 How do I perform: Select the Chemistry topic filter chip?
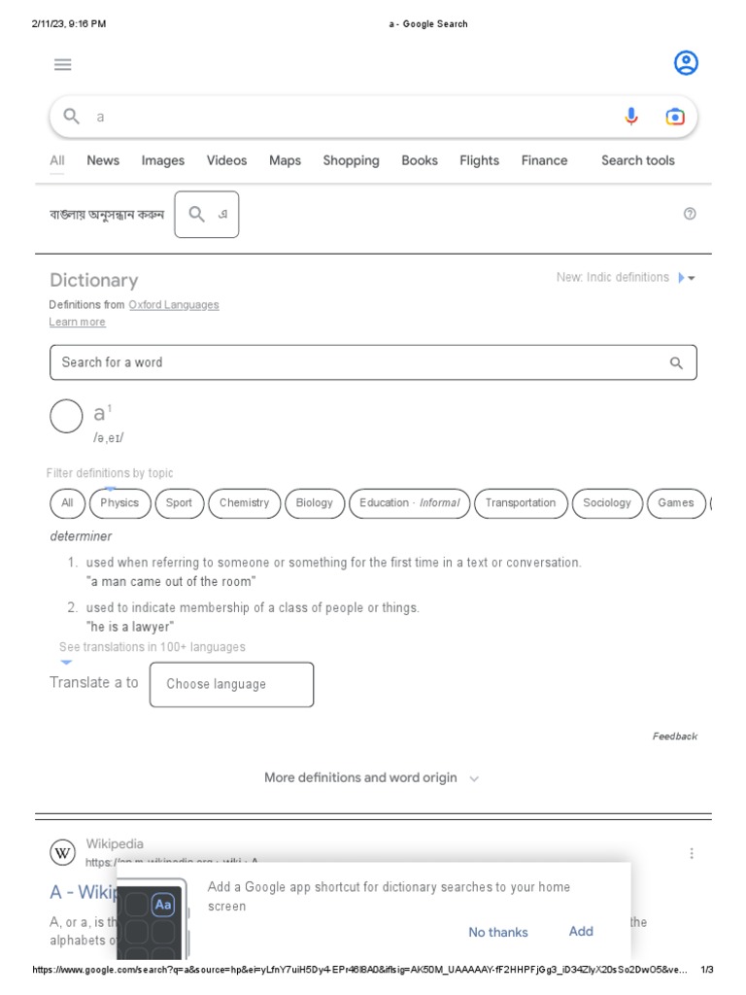(244, 503)
